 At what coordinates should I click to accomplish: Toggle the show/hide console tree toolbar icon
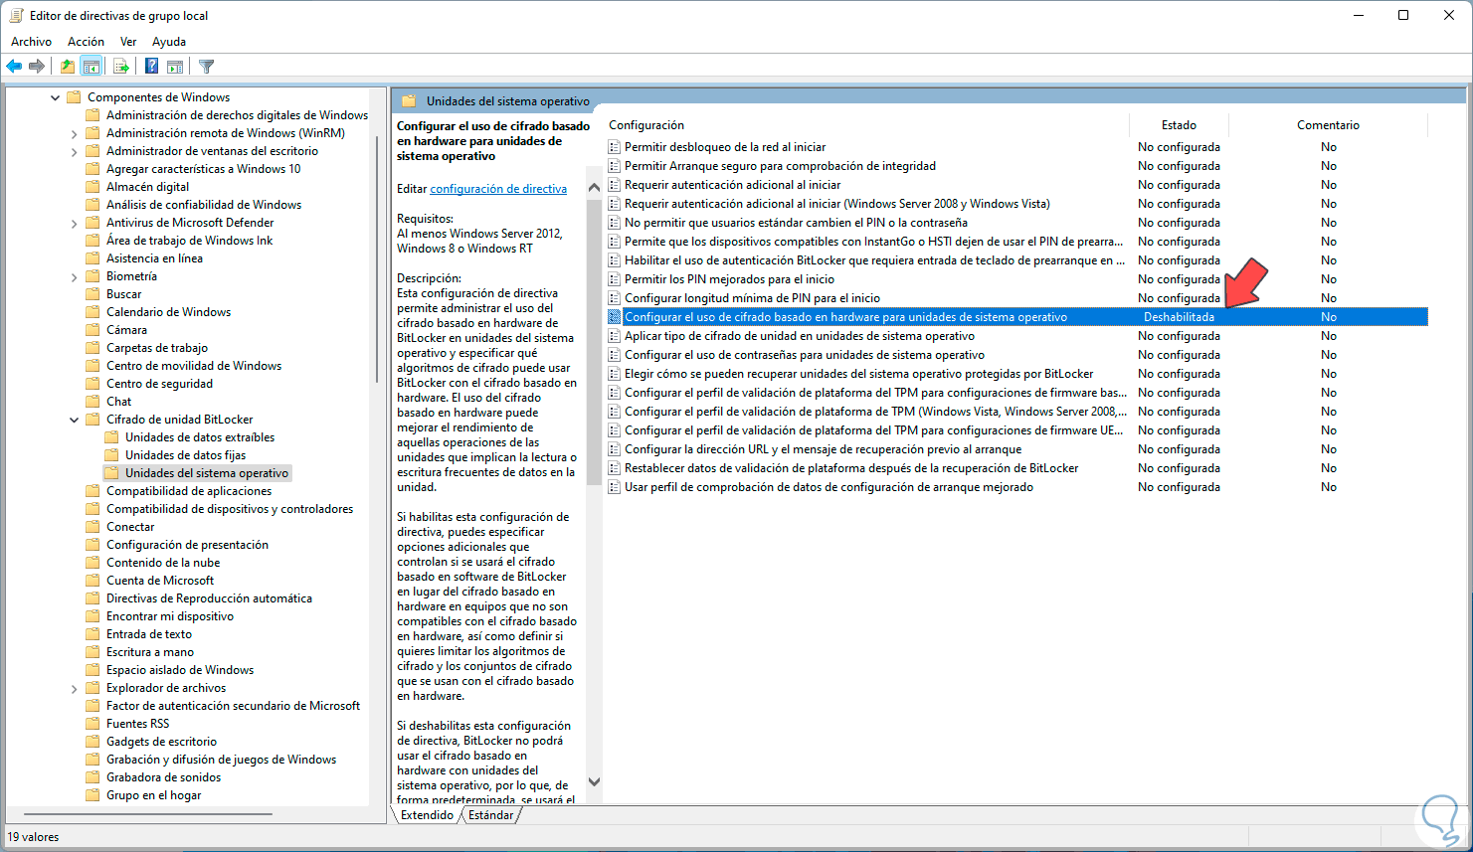coord(92,67)
